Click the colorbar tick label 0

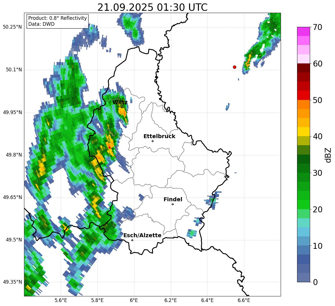coord(315,282)
